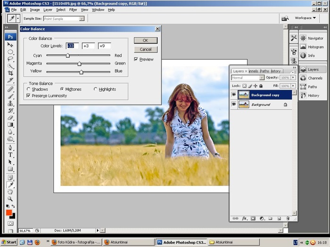
Task: Confirm Color Balance with OK
Action: (x=145, y=40)
